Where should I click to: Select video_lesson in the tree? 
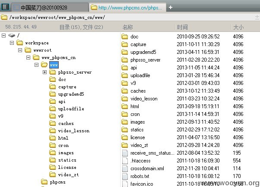click(x=74, y=131)
